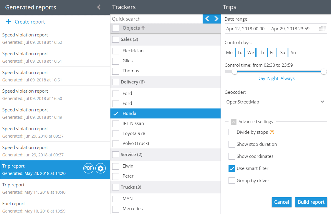The width and height of the screenshot is (331, 214).
Task: Check the IRT Nissan tracker checkbox
Action: (x=115, y=124)
